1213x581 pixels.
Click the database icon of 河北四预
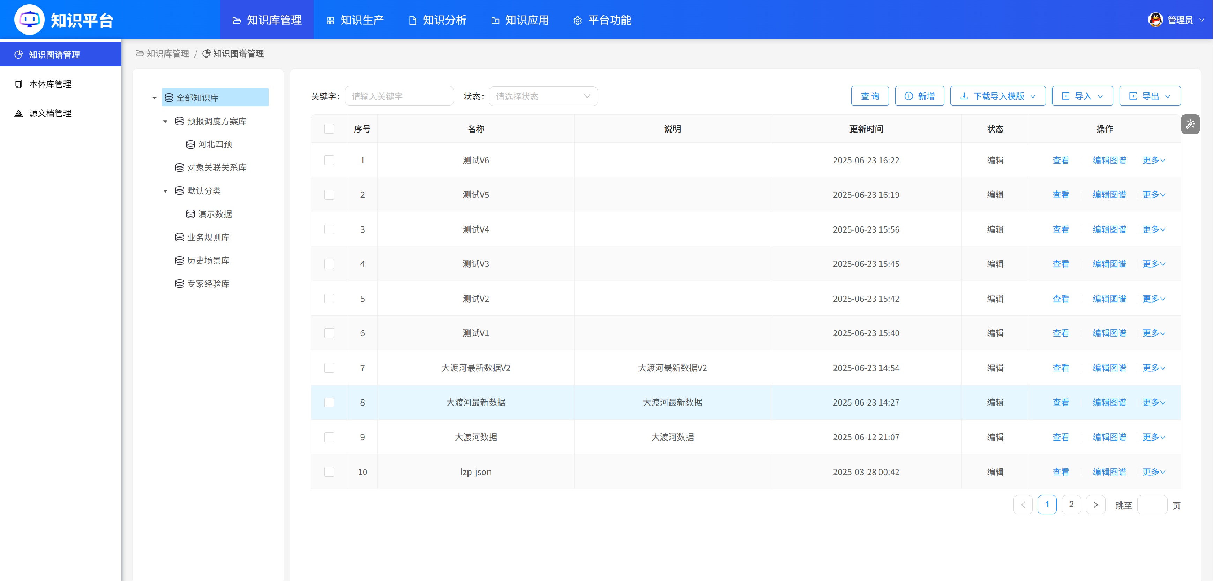point(190,144)
